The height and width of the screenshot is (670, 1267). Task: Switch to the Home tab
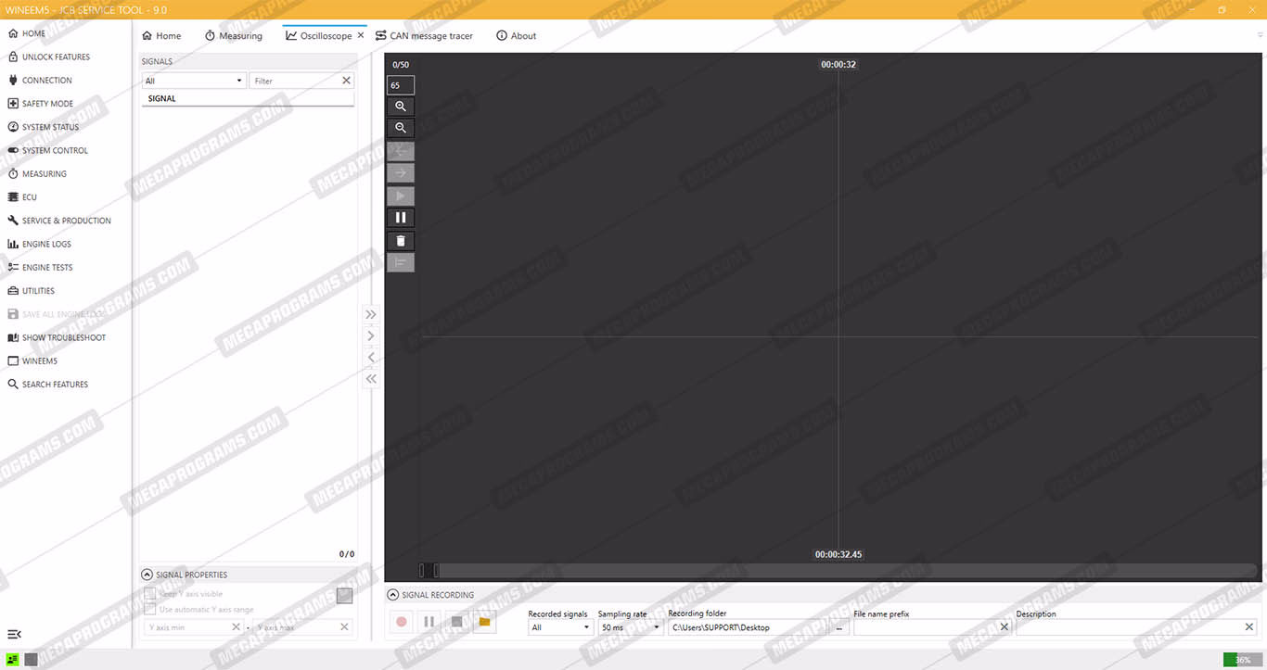coord(161,36)
